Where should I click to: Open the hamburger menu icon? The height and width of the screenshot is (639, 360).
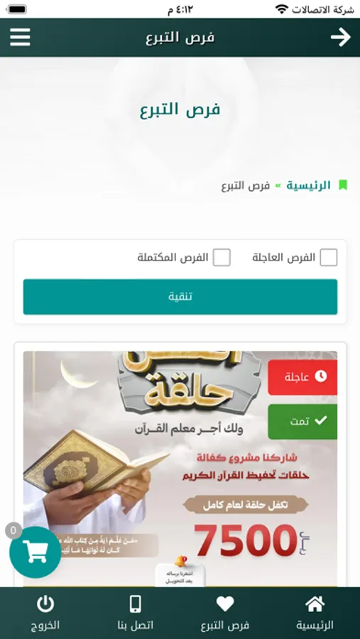click(20, 38)
